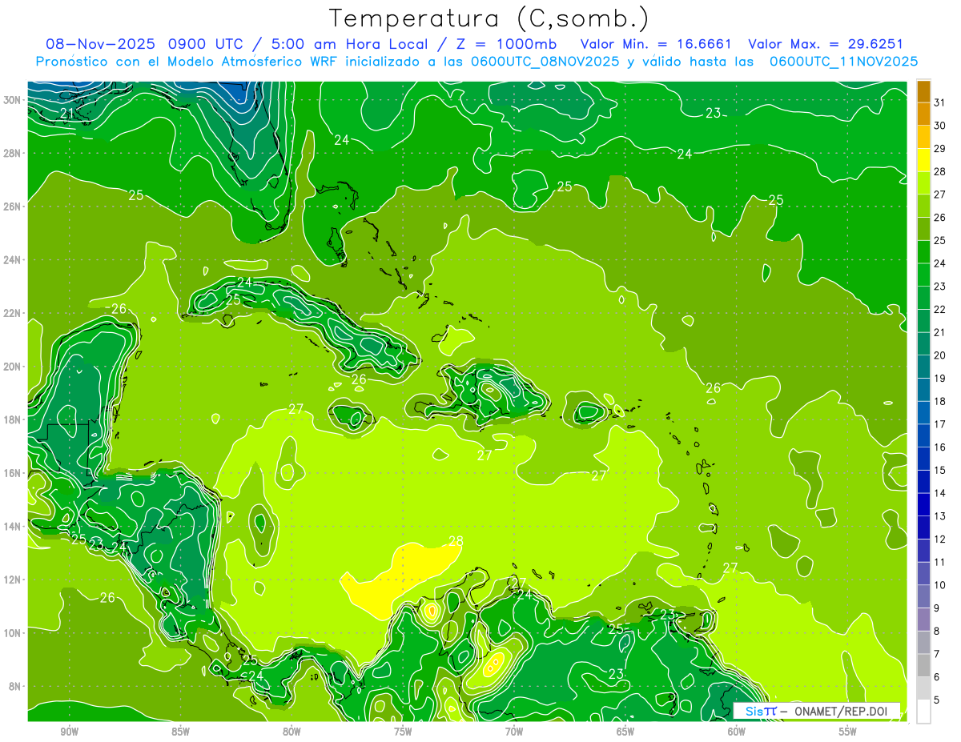Click the '8N' latitude axis label
The width and height of the screenshot is (961, 742).
pos(15,686)
